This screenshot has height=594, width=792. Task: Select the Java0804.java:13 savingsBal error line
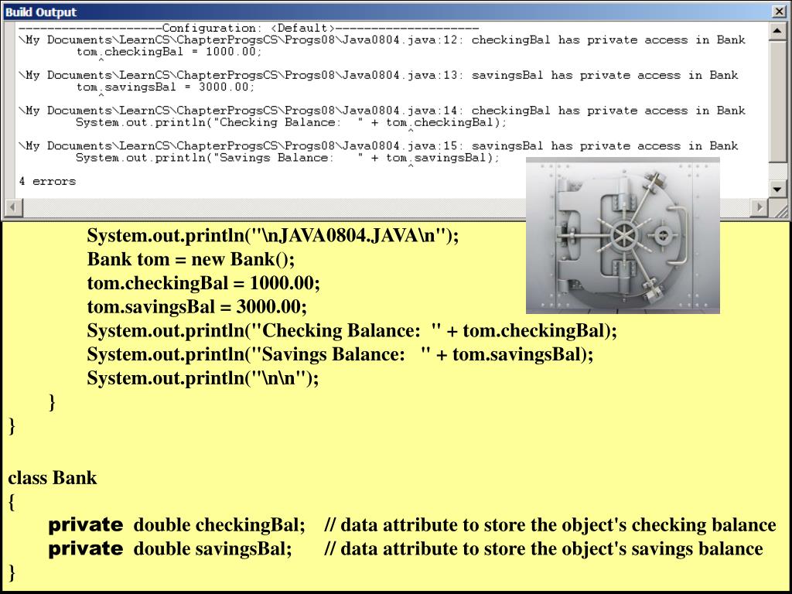pos(378,75)
